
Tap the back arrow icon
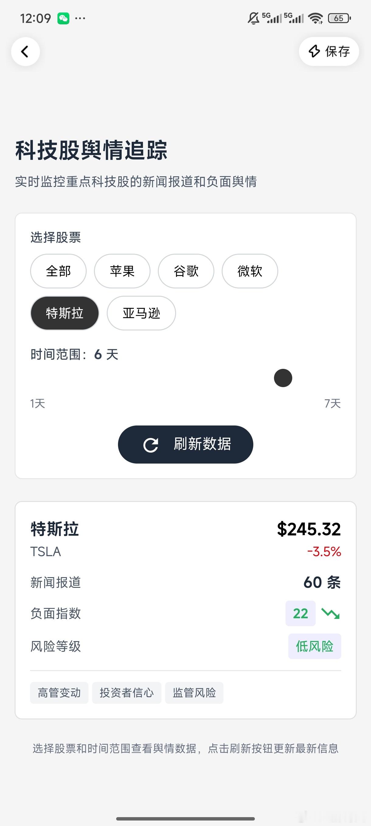click(x=25, y=52)
